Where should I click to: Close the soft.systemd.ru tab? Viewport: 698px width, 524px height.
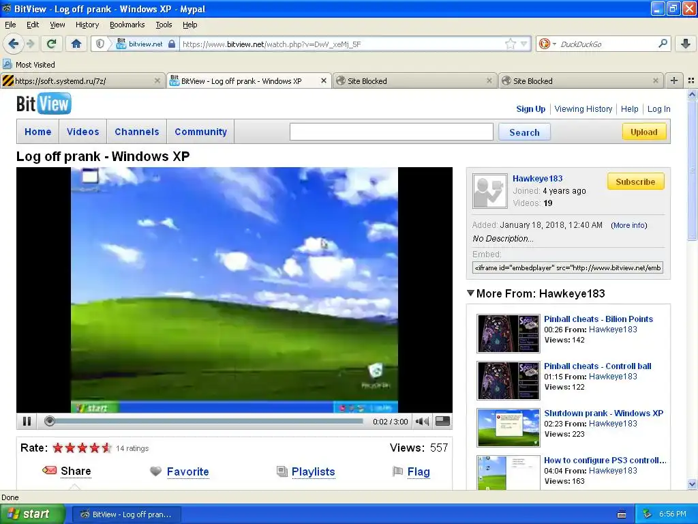pyautogui.click(x=157, y=81)
